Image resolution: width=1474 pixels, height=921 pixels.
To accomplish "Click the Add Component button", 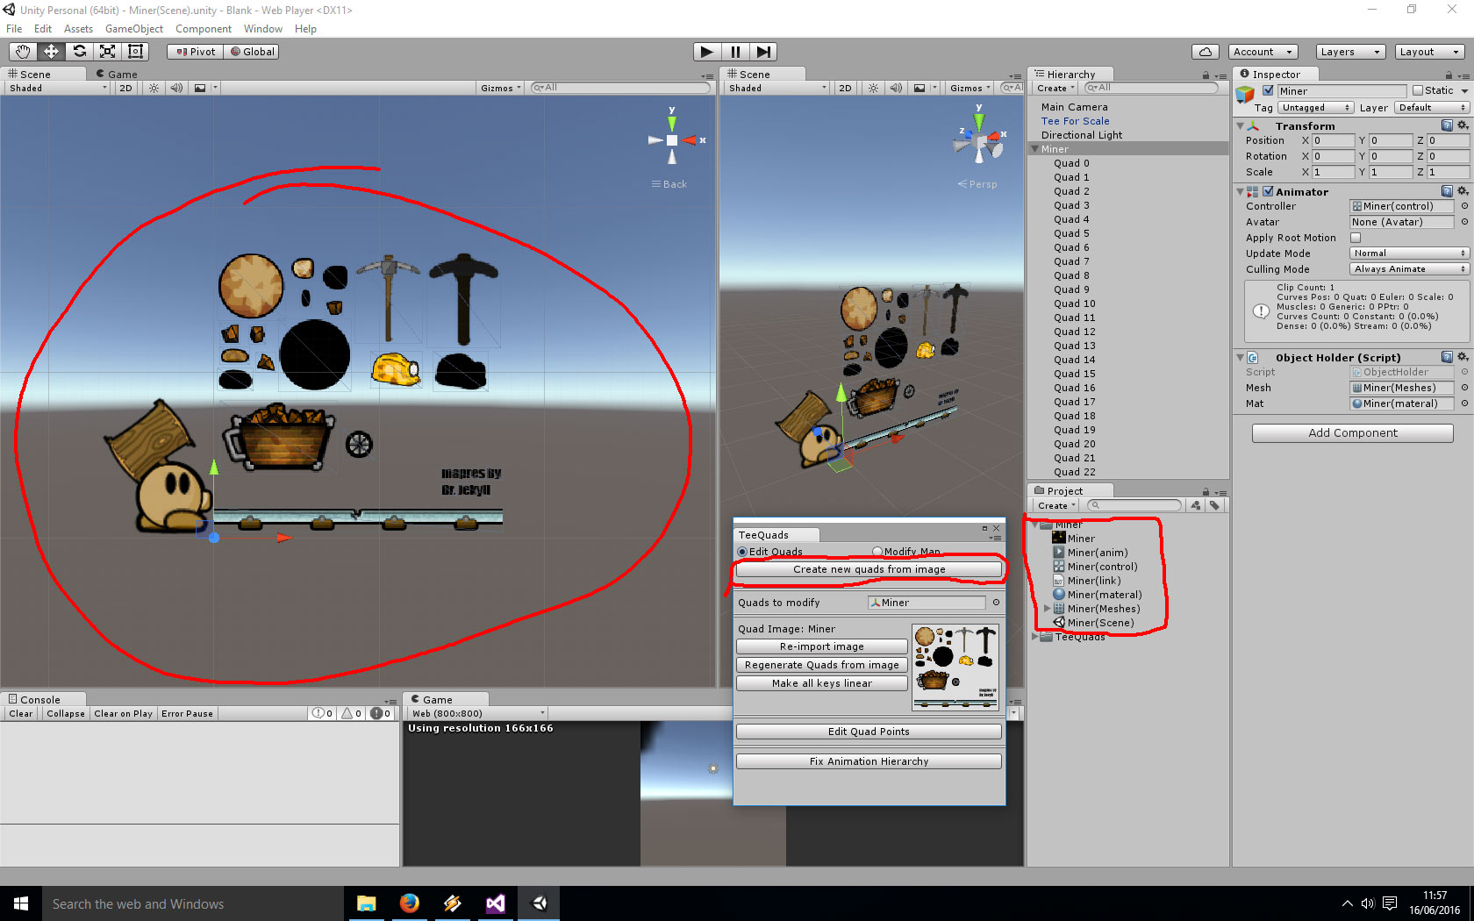I will (1352, 433).
